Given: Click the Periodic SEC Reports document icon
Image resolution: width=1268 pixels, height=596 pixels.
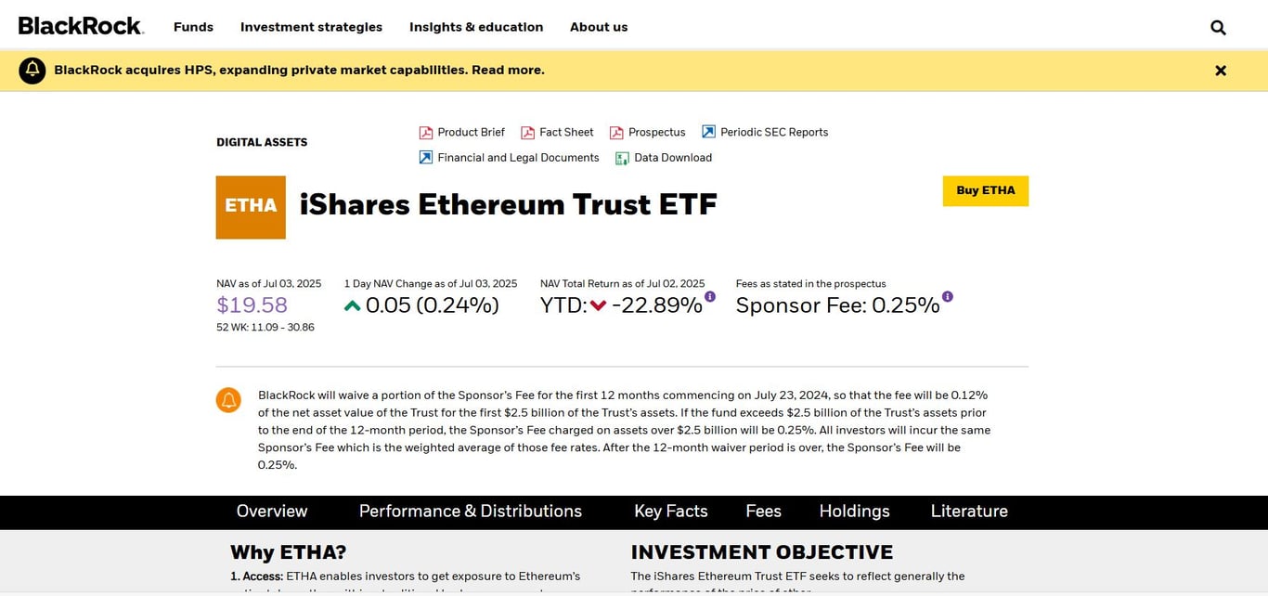Looking at the screenshot, I should (x=707, y=131).
